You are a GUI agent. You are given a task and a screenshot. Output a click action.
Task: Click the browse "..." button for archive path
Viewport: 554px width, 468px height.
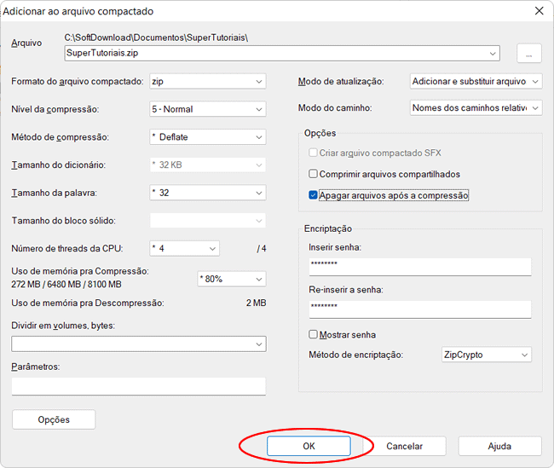528,53
